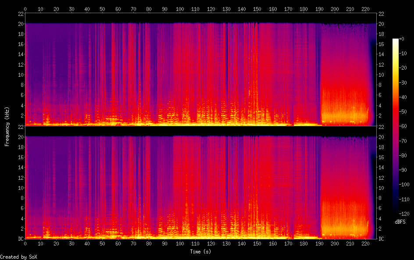Click '22' at upper channel's top-left axis
414x260 pixels.
[21, 14]
